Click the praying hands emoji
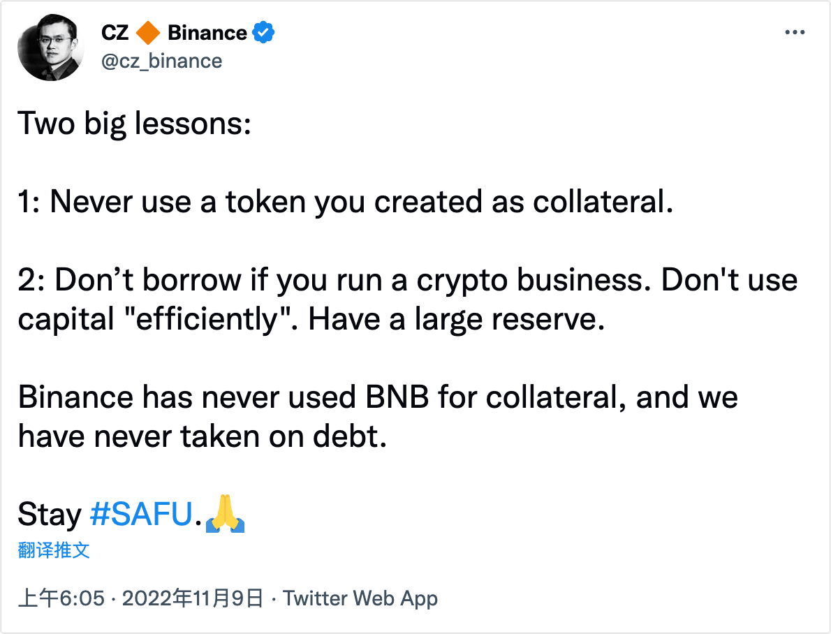 (x=225, y=516)
